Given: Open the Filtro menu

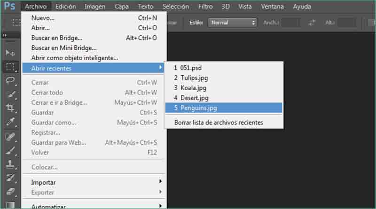Looking at the screenshot, I should pos(205,7).
